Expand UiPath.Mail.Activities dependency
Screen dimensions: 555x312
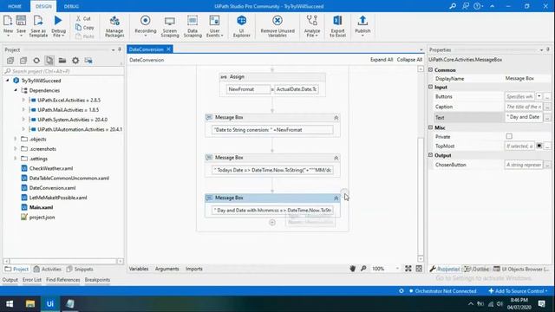[23, 110]
